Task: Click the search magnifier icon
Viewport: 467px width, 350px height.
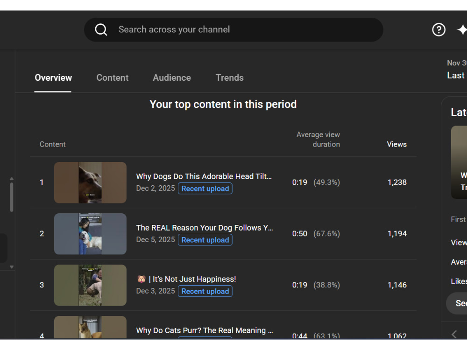Action: click(x=101, y=30)
